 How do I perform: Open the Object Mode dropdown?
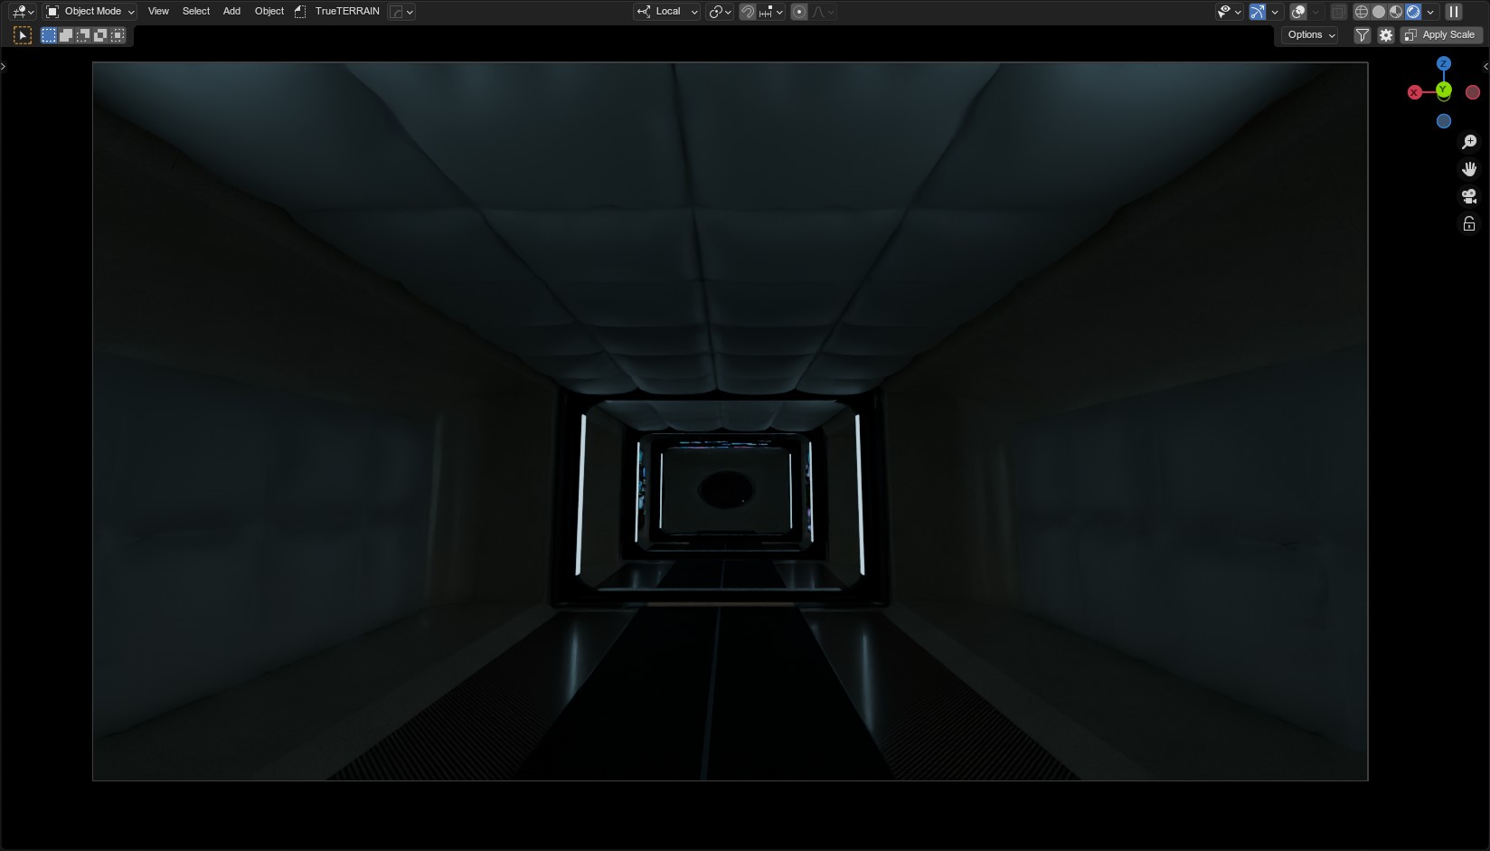click(90, 12)
